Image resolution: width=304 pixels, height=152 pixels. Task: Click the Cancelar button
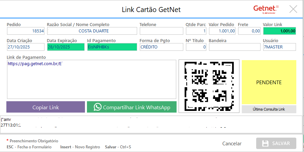click(x=232, y=143)
